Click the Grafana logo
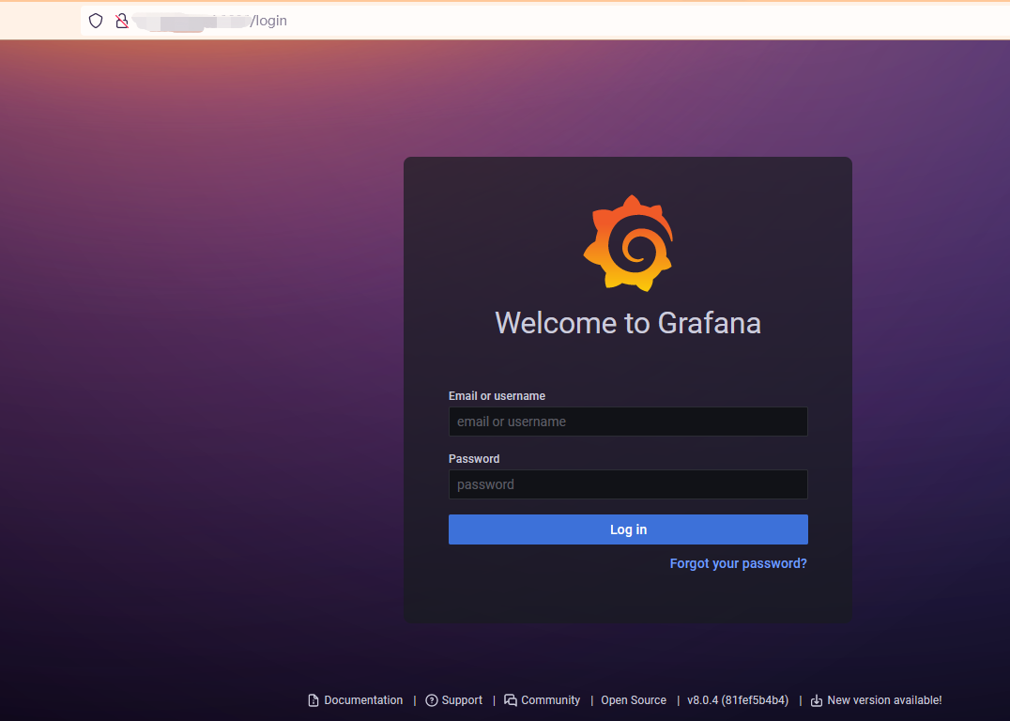 point(628,243)
